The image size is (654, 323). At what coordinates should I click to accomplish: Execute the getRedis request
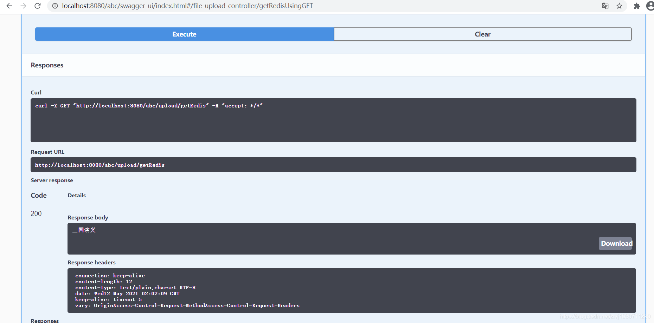coord(184,34)
